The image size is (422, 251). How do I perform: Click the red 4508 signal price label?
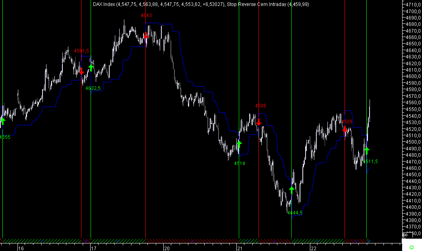click(x=261, y=106)
